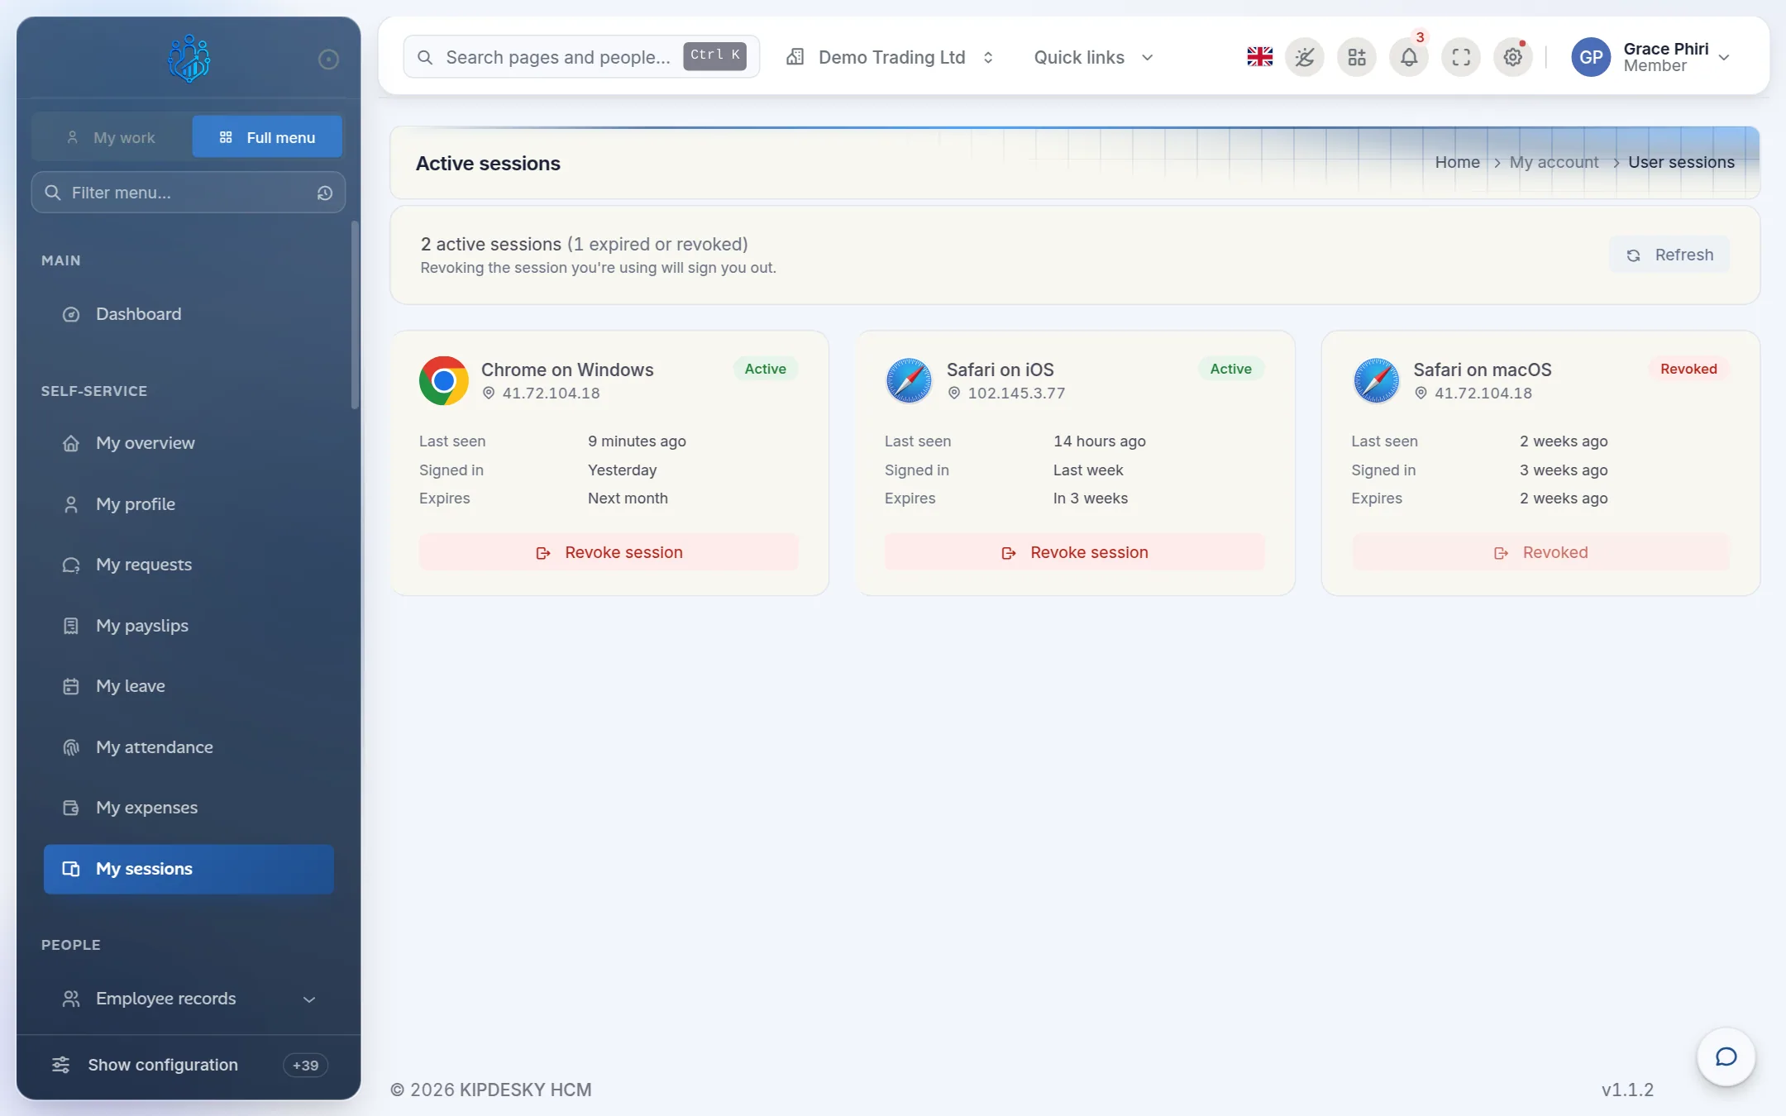Open the apps grid icon
This screenshot has width=1786, height=1116.
click(x=1357, y=57)
